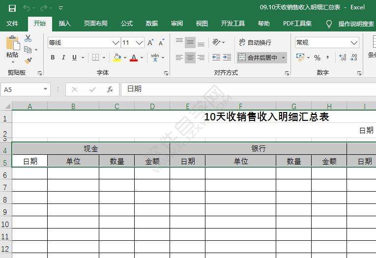Click the Percent Style icon
The image size is (376, 258).
coord(317,57)
